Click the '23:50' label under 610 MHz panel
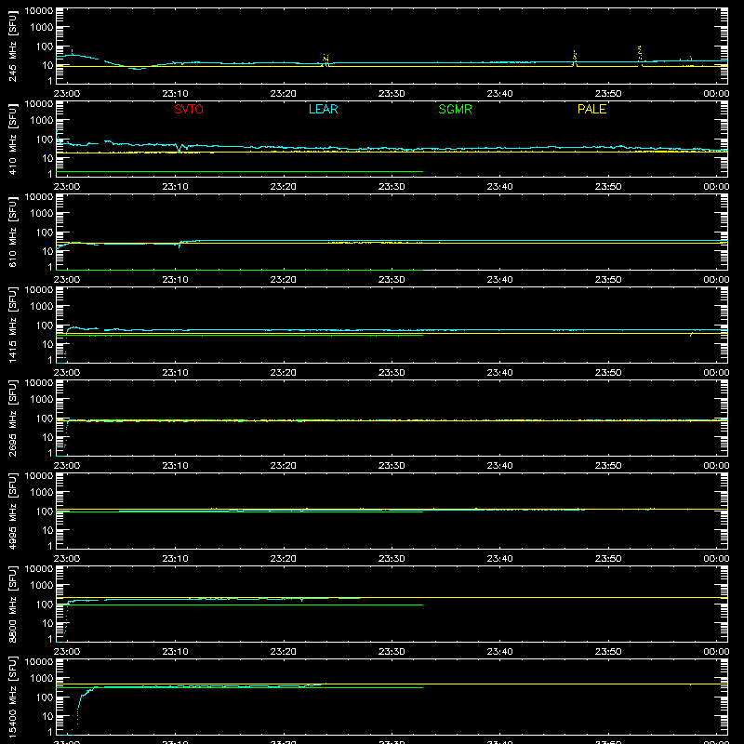 point(608,280)
